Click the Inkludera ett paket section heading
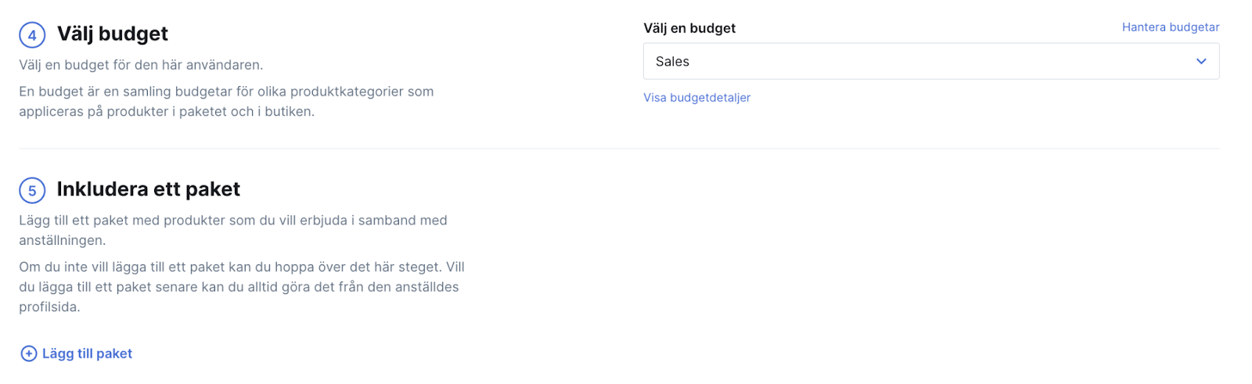 (x=149, y=189)
